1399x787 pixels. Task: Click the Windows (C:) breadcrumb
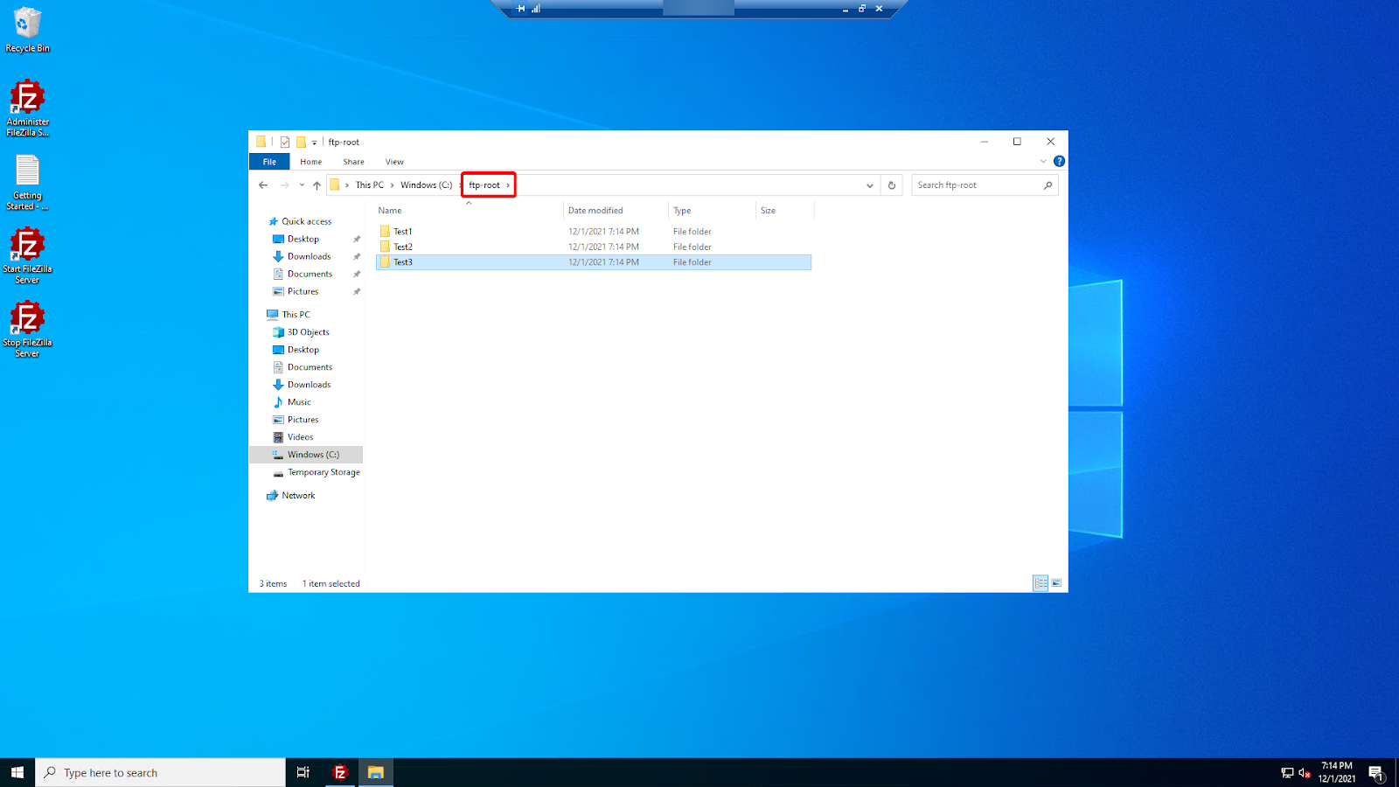tap(427, 185)
